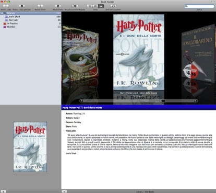The width and height of the screenshot is (216, 193).
Task: Open the In Prestito list
Action: 31,24
